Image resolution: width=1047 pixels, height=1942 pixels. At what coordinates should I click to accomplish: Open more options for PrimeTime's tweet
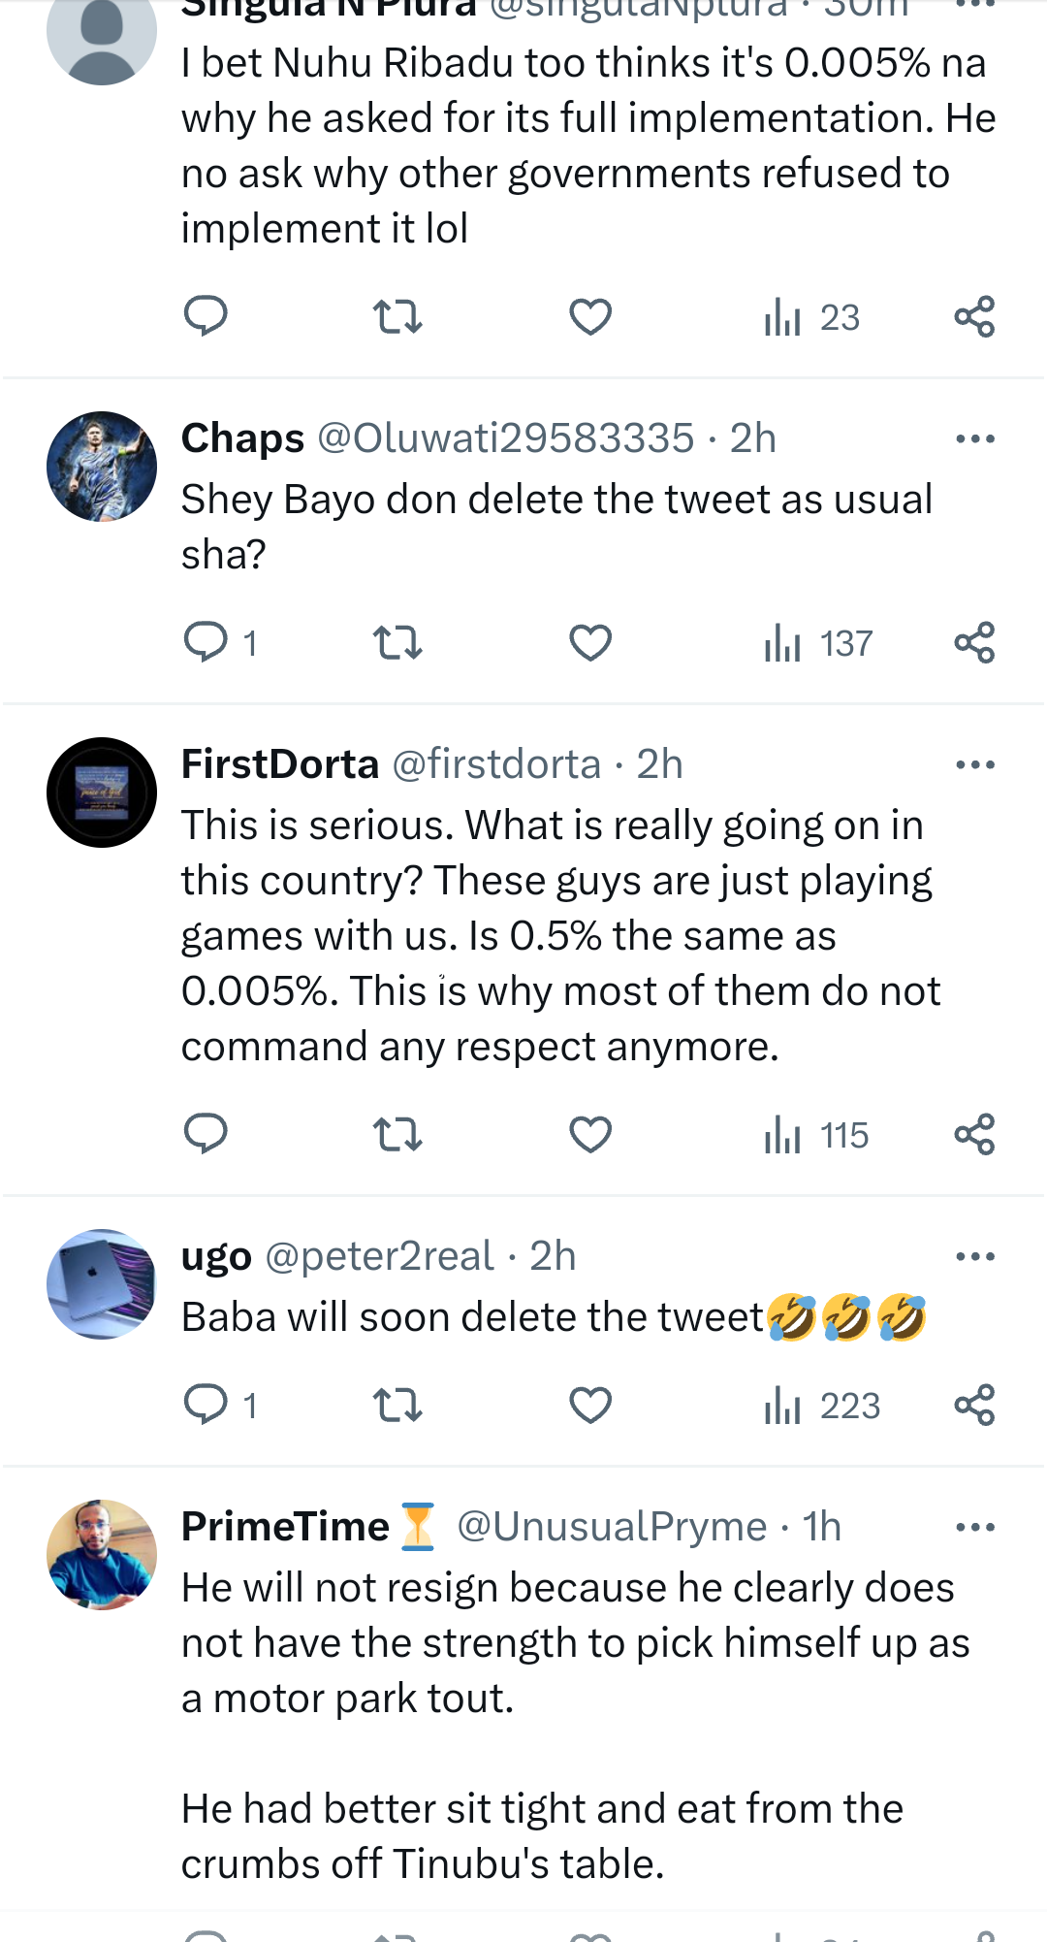click(974, 1527)
